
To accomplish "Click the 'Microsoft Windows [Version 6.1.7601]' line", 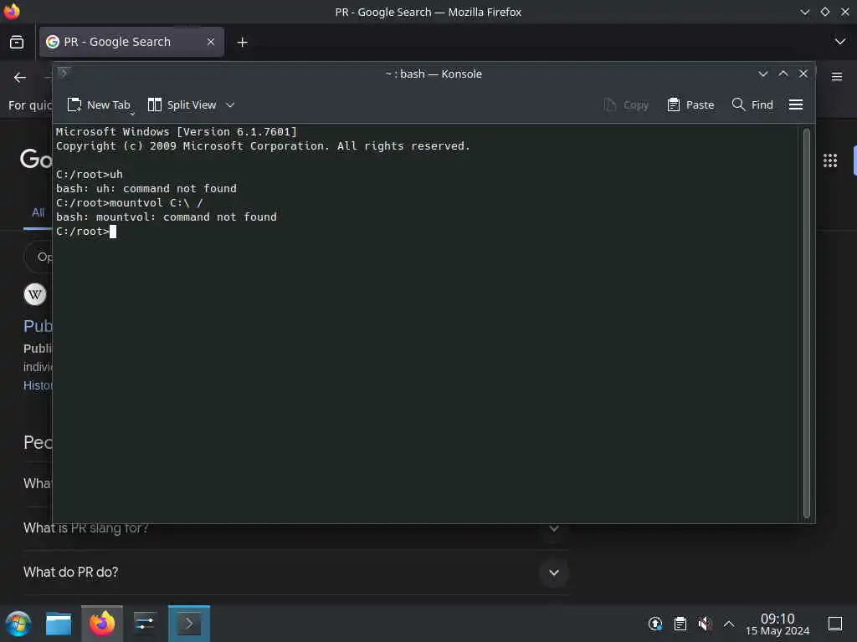I will [x=177, y=131].
